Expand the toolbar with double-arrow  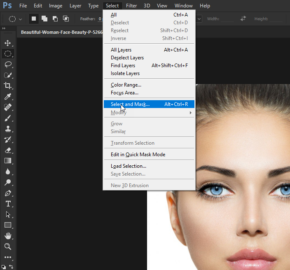(x=4, y=28)
